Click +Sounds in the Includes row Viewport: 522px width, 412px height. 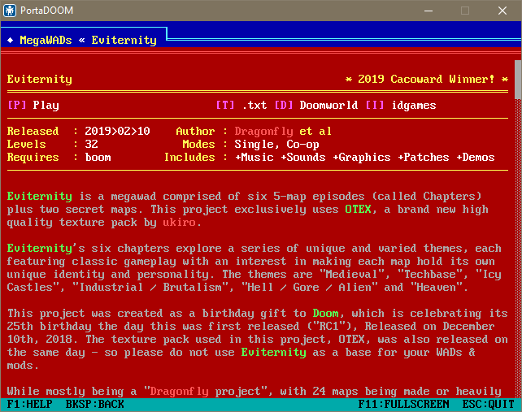(303, 157)
